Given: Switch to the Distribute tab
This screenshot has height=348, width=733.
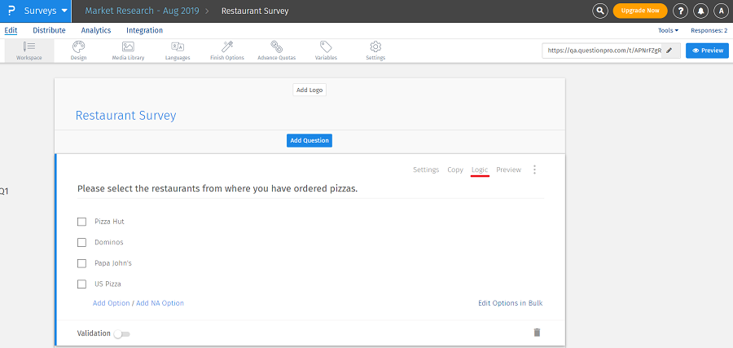Looking at the screenshot, I should coord(49,30).
